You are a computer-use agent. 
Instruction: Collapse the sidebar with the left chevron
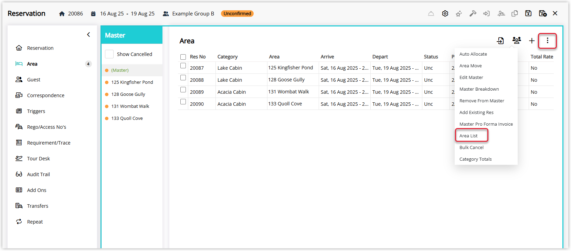tap(88, 35)
